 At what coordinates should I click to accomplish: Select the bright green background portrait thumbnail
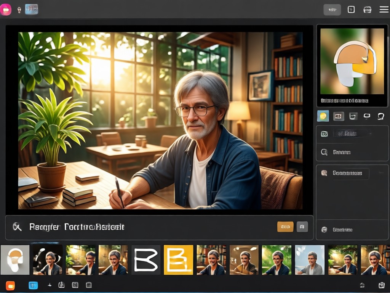coord(277,260)
